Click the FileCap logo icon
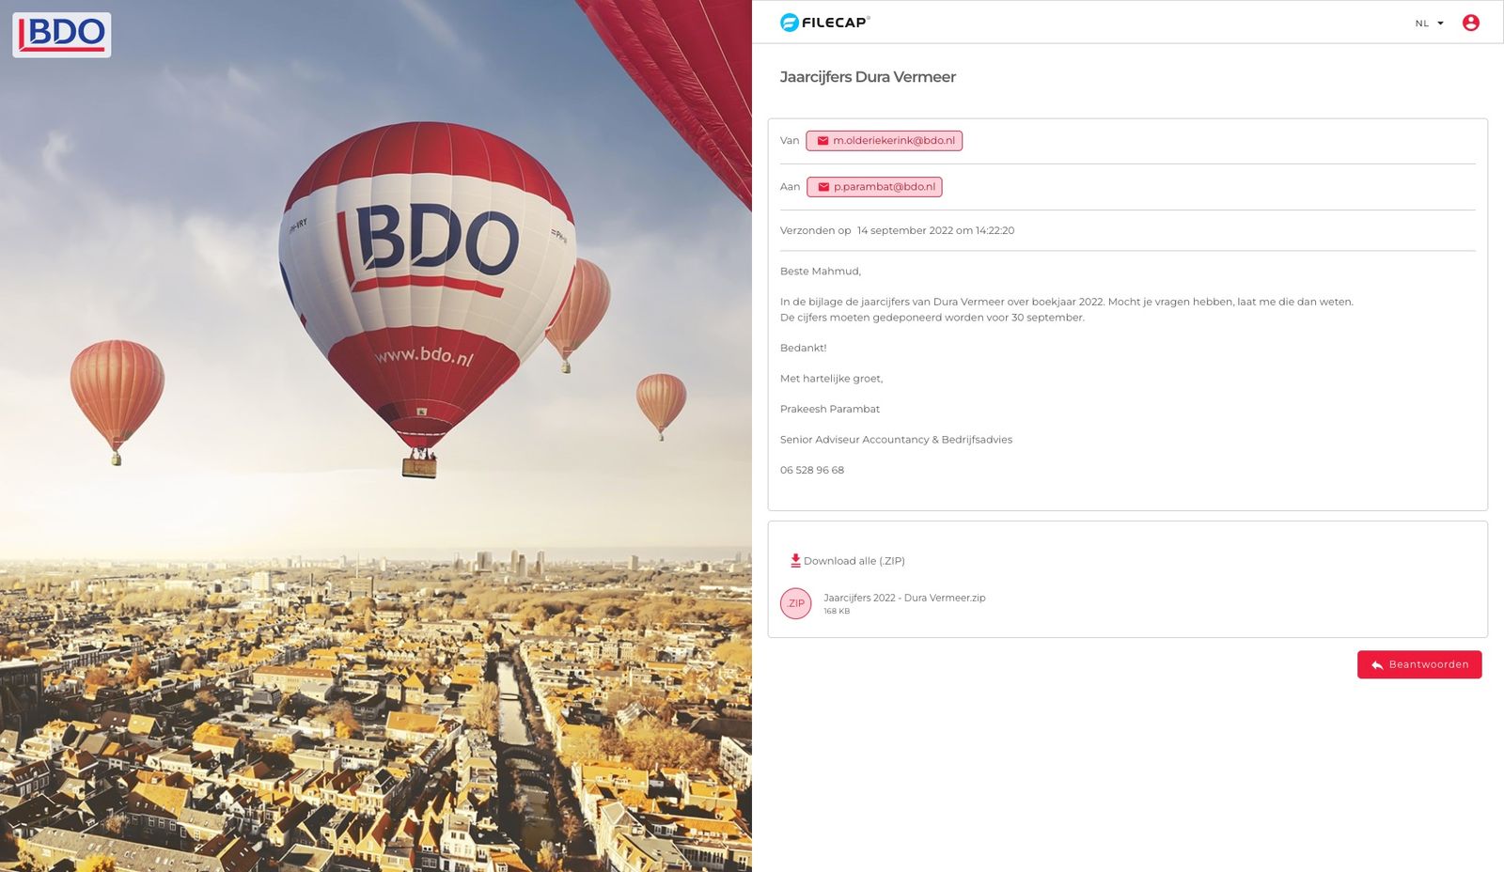The width and height of the screenshot is (1504, 872). tap(790, 23)
